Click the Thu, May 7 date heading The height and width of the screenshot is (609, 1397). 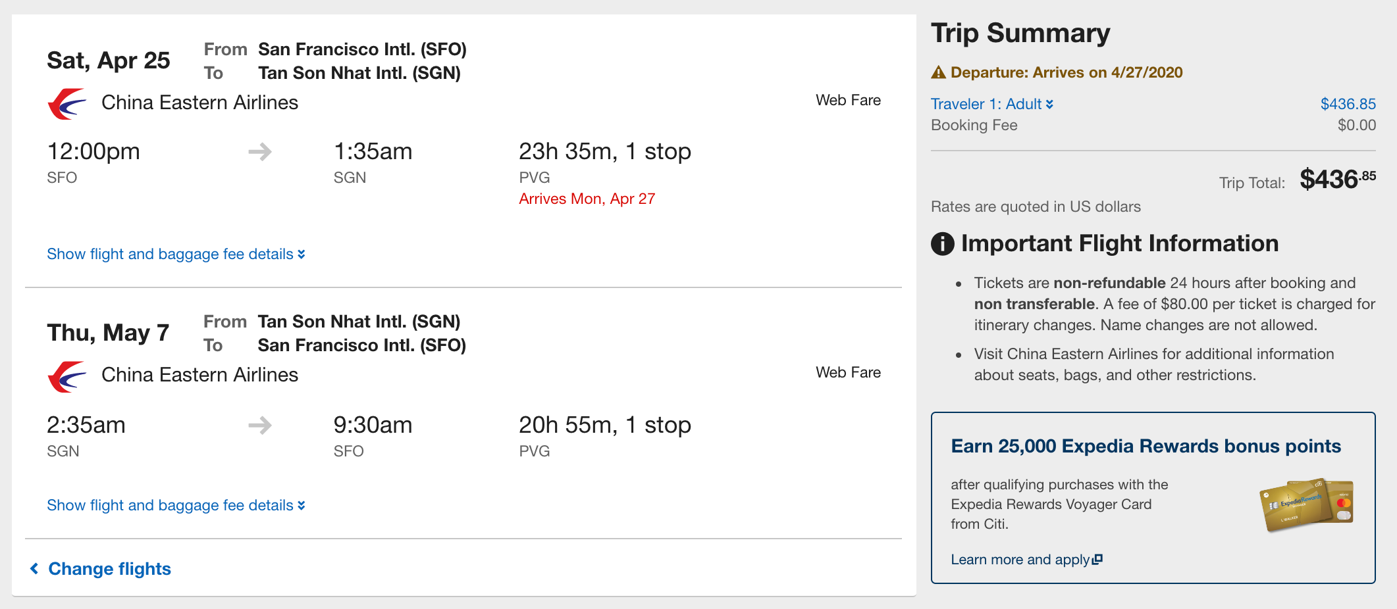point(108,333)
